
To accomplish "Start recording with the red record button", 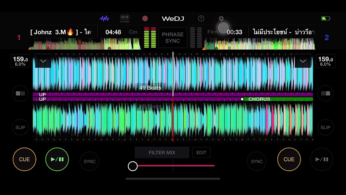I will [x=145, y=18].
